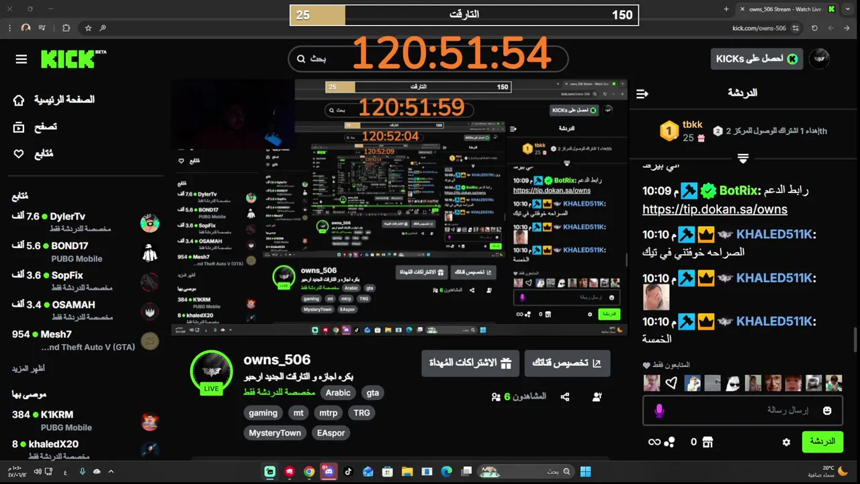Click the volume icon in system tray
The image size is (860, 484).
(x=38, y=472)
